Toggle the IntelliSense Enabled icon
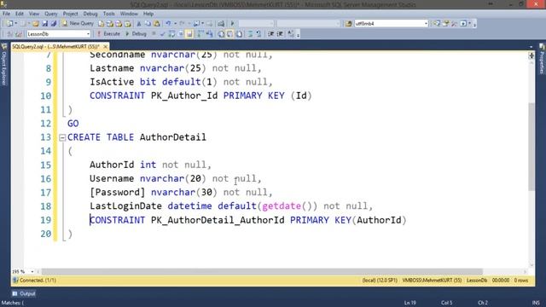 pos(189,34)
